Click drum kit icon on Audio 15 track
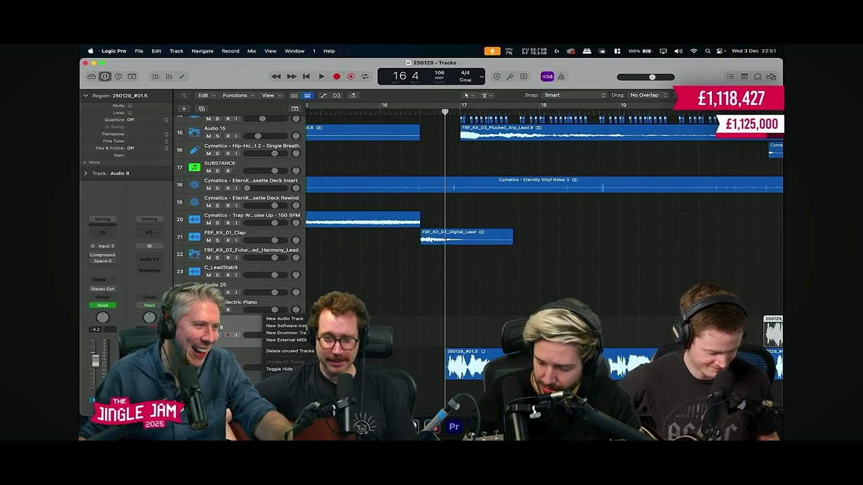 [194, 132]
